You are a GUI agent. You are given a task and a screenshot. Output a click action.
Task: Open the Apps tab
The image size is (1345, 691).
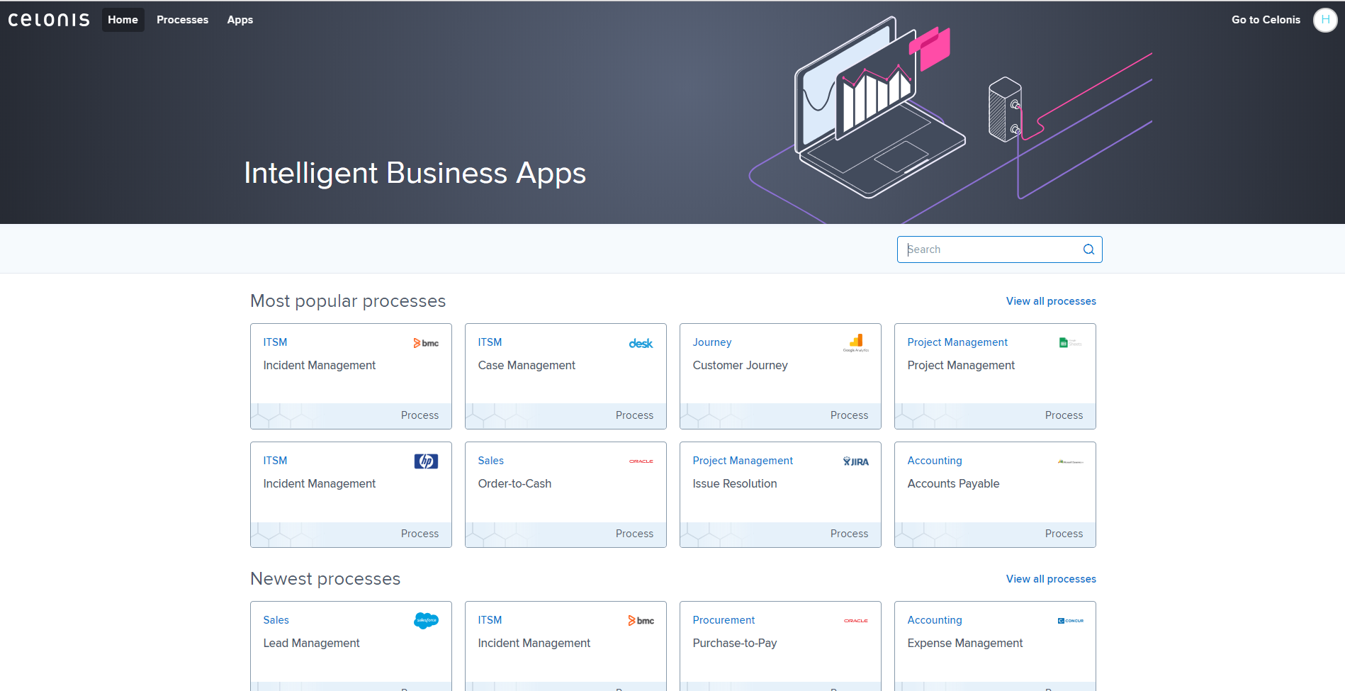[240, 20]
